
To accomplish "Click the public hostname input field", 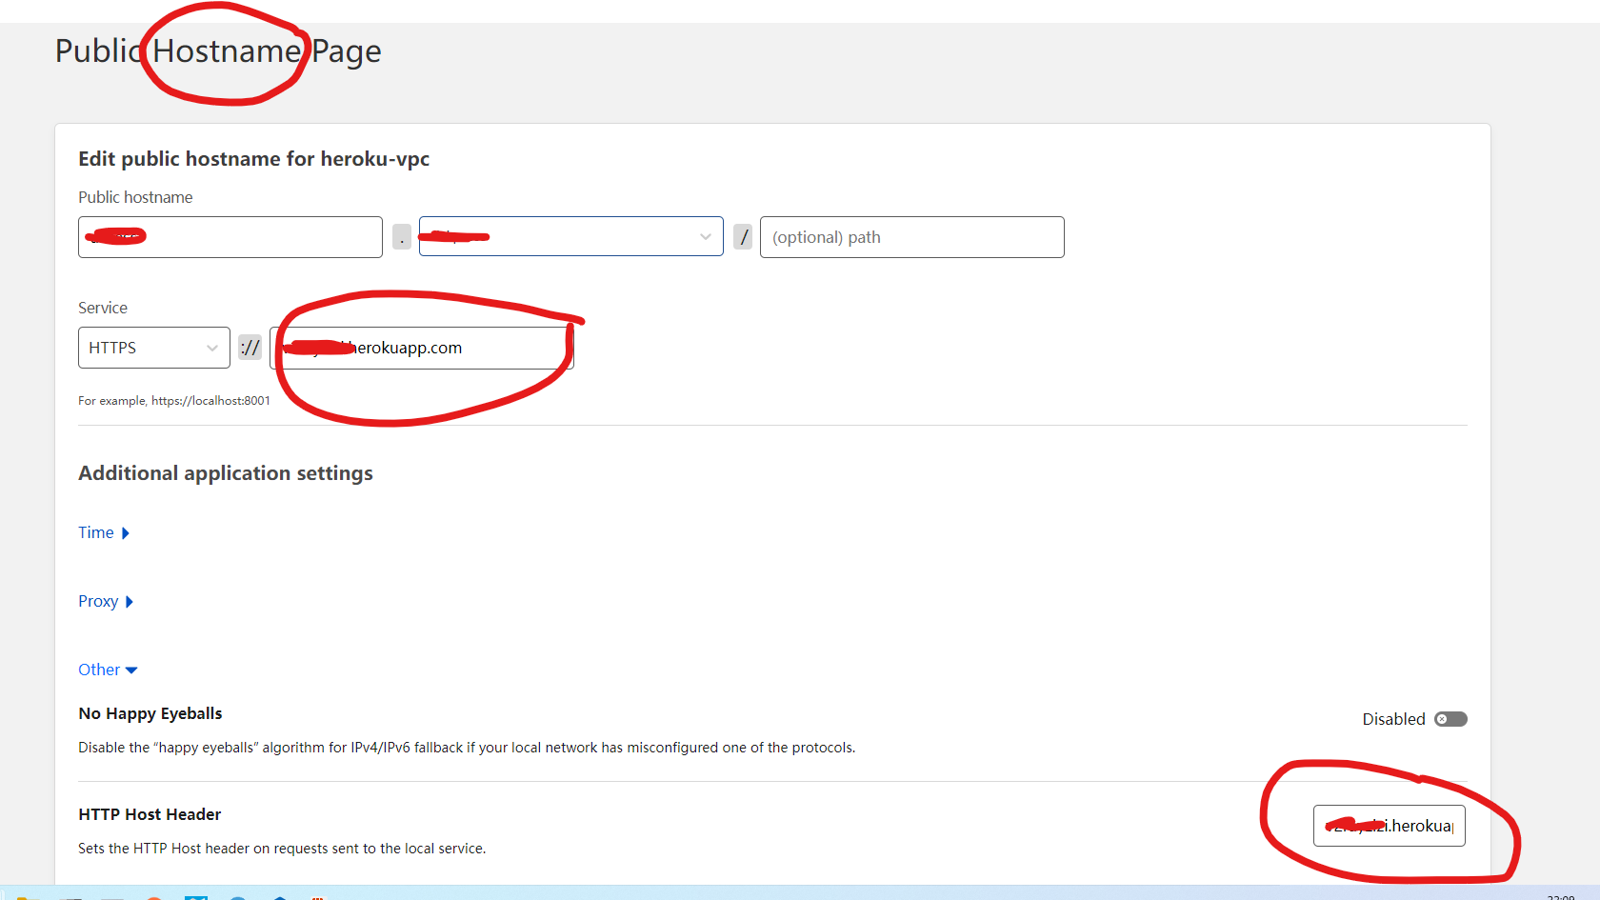I will pos(230,236).
